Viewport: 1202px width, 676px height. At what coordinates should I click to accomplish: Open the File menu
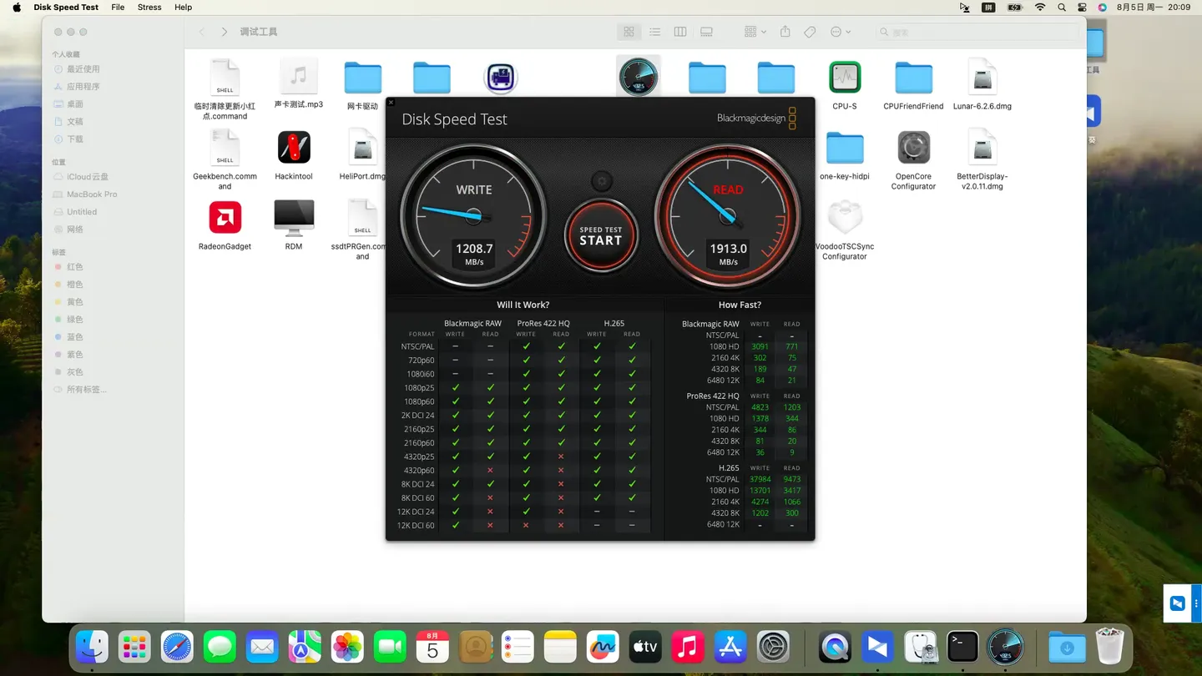118,8
